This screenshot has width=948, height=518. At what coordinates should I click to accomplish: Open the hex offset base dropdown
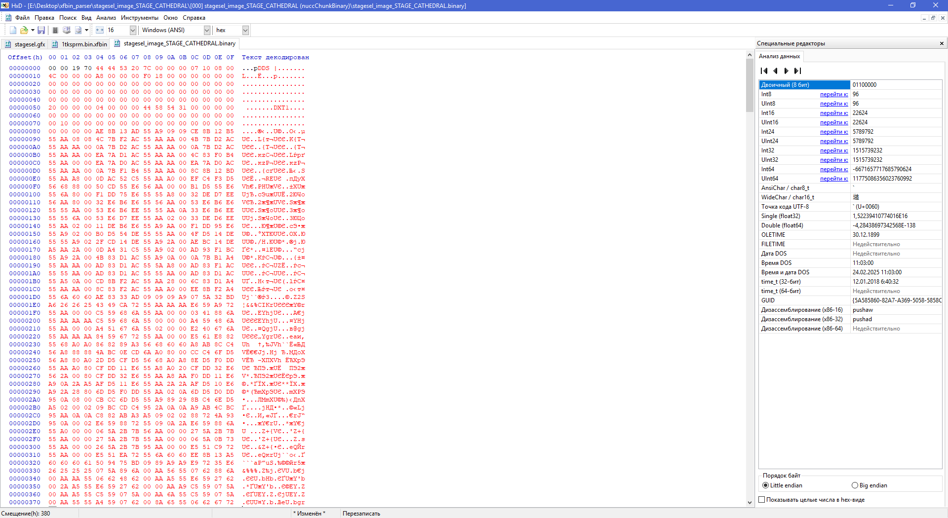pyautogui.click(x=245, y=30)
